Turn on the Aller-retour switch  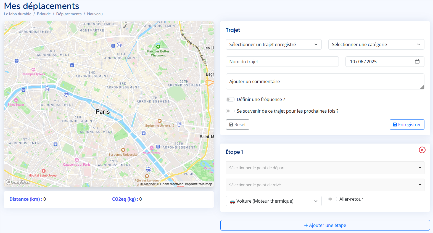tap(332, 199)
